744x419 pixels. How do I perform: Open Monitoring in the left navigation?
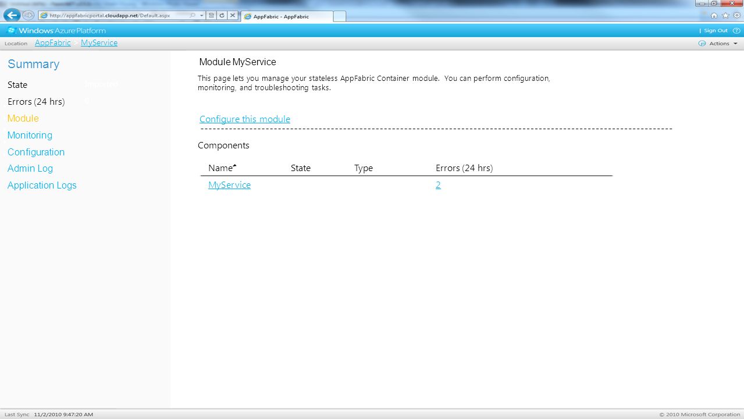click(x=30, y=135)
